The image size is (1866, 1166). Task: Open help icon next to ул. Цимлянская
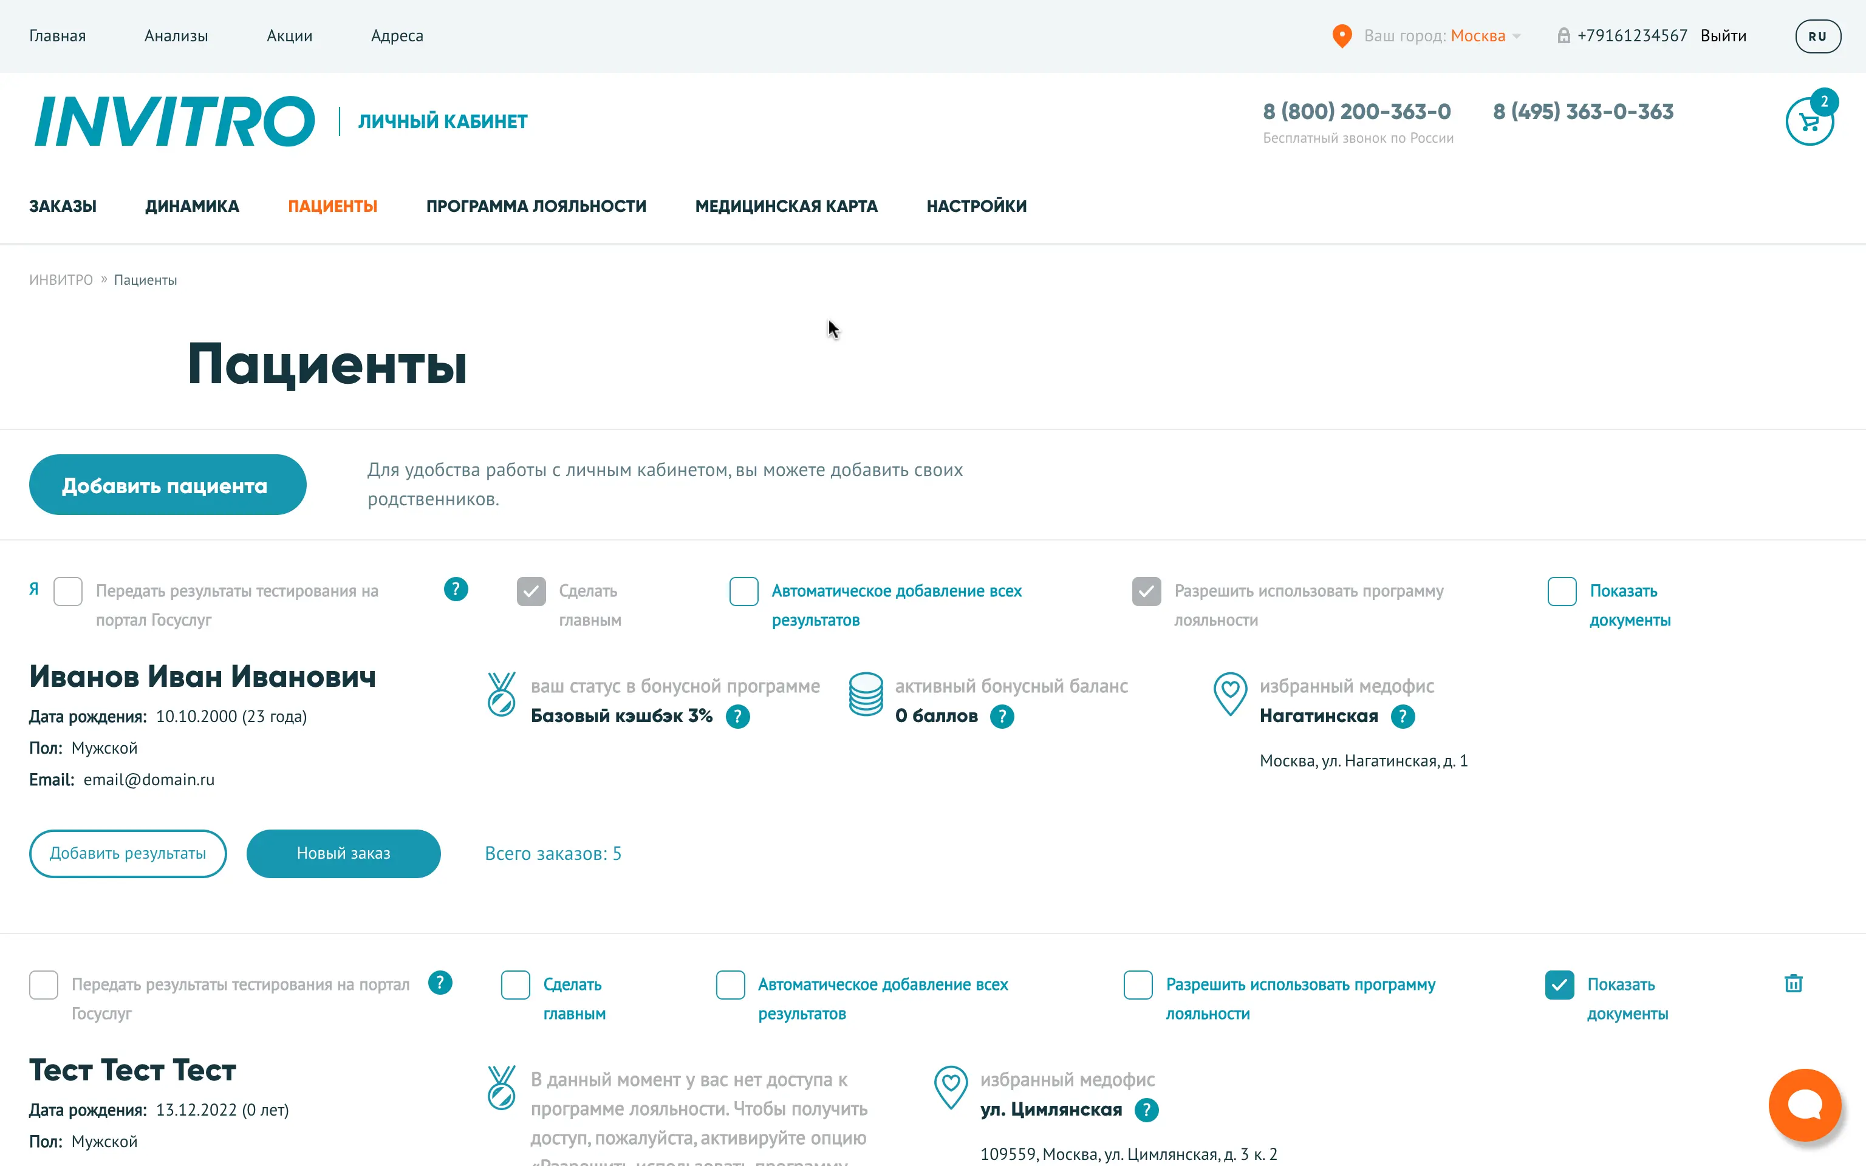[1147, 1110]
